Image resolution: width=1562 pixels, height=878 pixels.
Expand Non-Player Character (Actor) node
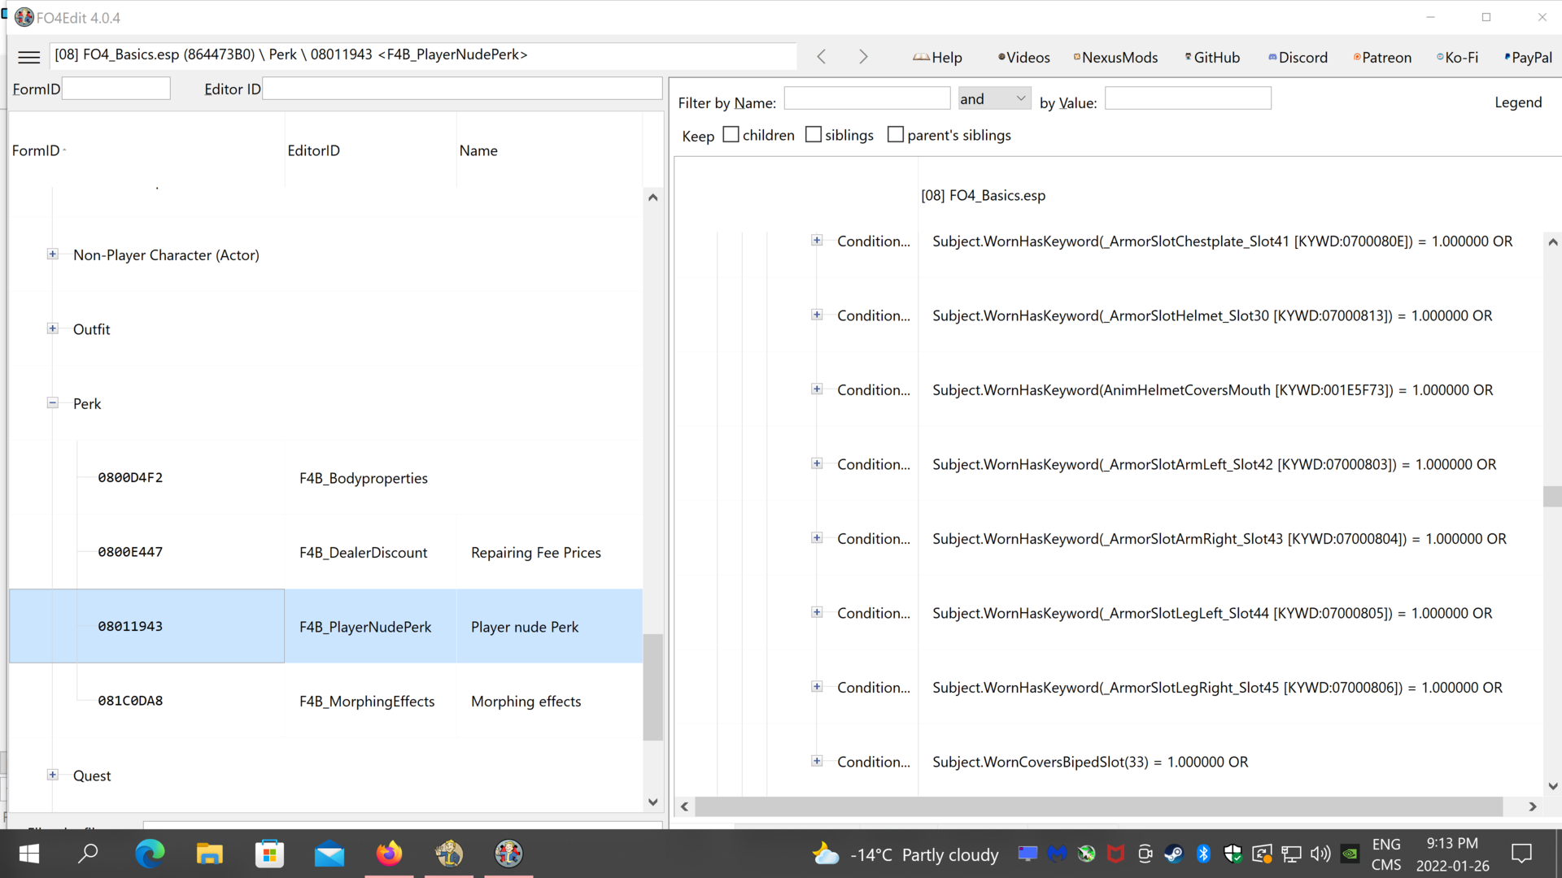[x=53, y=254]
